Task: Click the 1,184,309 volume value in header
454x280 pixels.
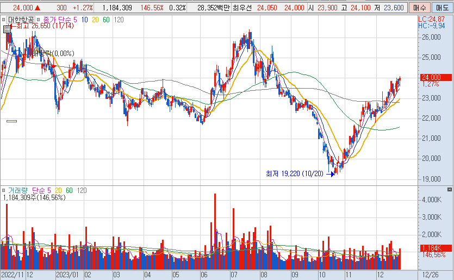Action: pos(117,8)
